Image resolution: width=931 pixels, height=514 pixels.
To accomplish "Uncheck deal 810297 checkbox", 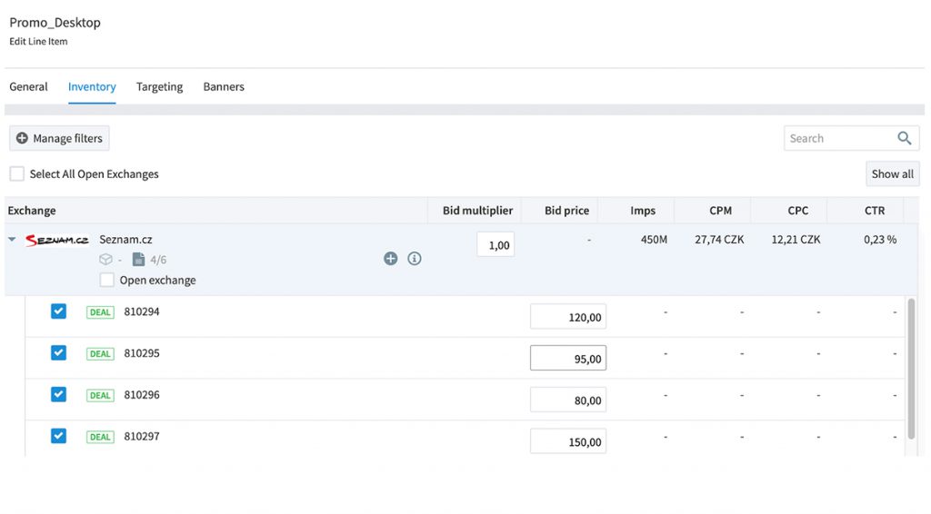I will pos(58,436).
